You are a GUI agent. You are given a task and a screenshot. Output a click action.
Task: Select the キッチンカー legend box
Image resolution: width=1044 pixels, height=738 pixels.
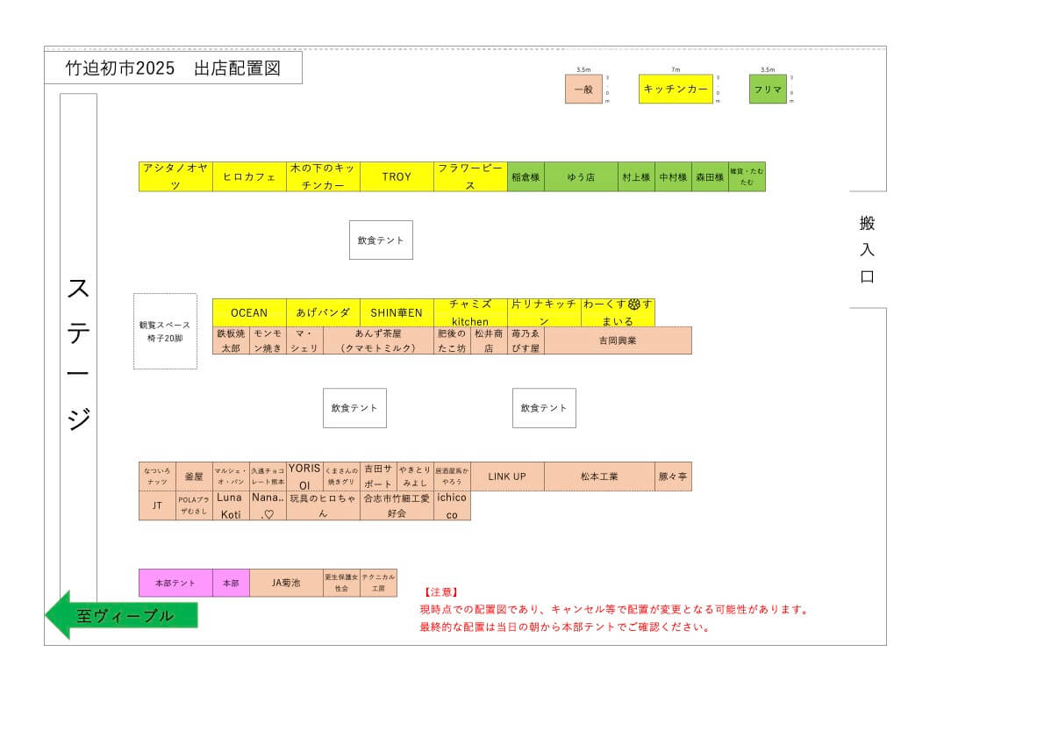(676, 89)
